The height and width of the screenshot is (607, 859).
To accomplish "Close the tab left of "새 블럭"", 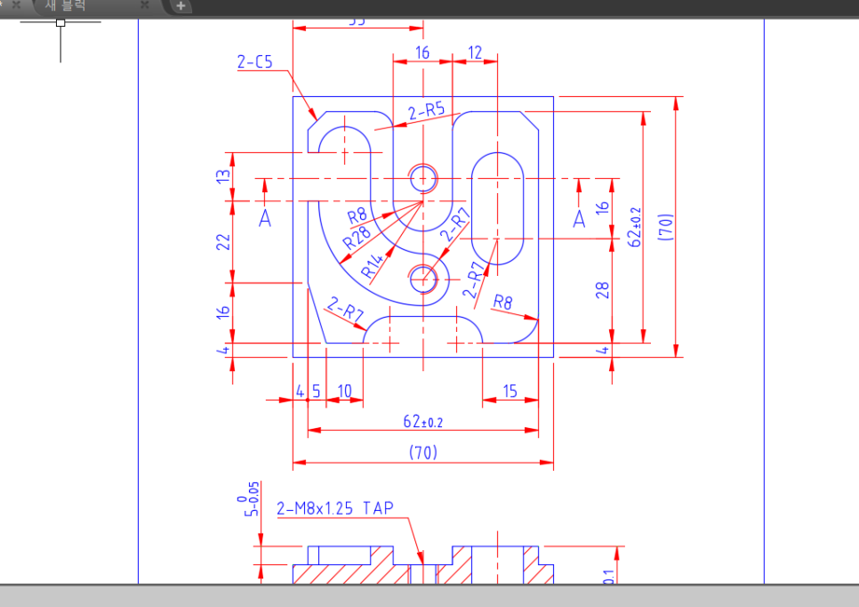I will pos(16,4).
